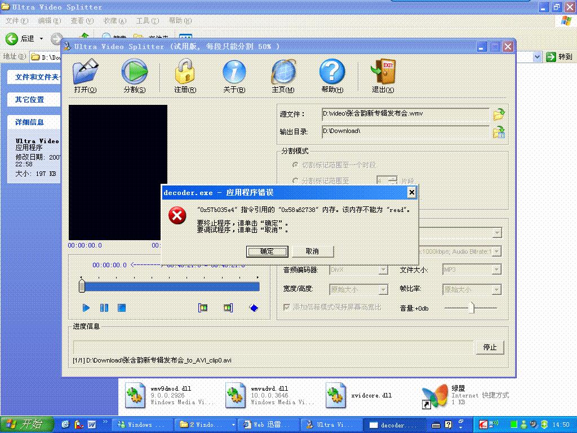This screenshot has width=577, height=433.
Task: Expand the 音频编码器 DivX dropdown
Action: tap(383, 270)
